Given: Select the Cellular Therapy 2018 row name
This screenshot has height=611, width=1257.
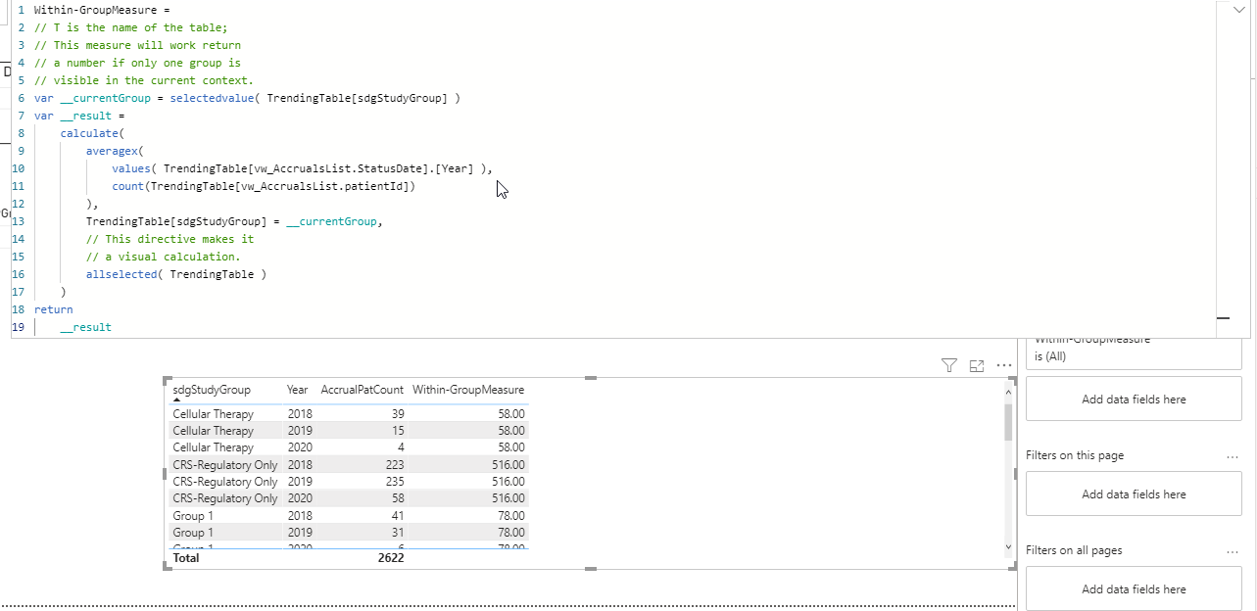Looking at the screenshot, I should 213,414.
